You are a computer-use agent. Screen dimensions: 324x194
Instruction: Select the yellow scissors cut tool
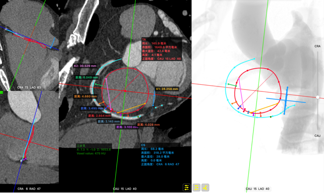205,187
